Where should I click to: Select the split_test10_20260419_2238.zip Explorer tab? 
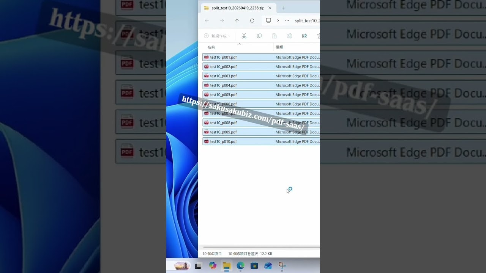pyautogui.click(x=237, y=8)
